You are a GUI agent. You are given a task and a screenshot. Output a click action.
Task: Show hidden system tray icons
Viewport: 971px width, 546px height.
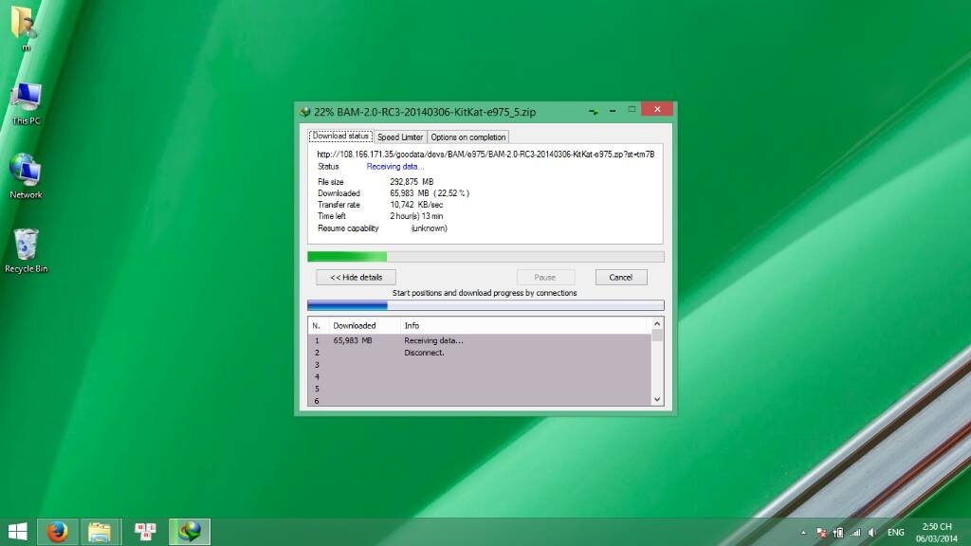click(x=803, y=533)
